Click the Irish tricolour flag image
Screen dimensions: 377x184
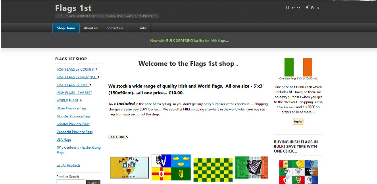pyautogui.click(x=298, y=67)
